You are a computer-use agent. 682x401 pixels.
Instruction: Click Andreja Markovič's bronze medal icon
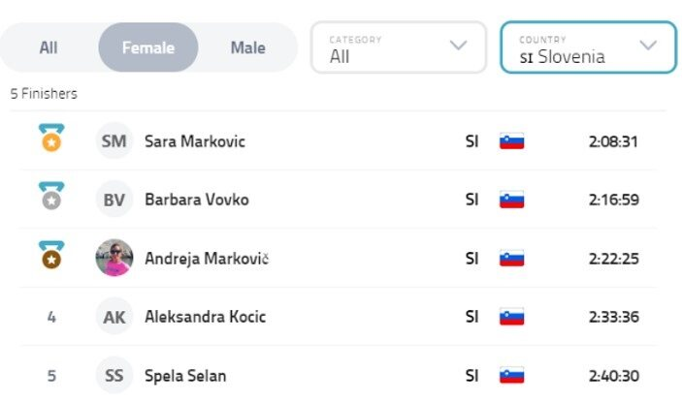tap(50, 256)
